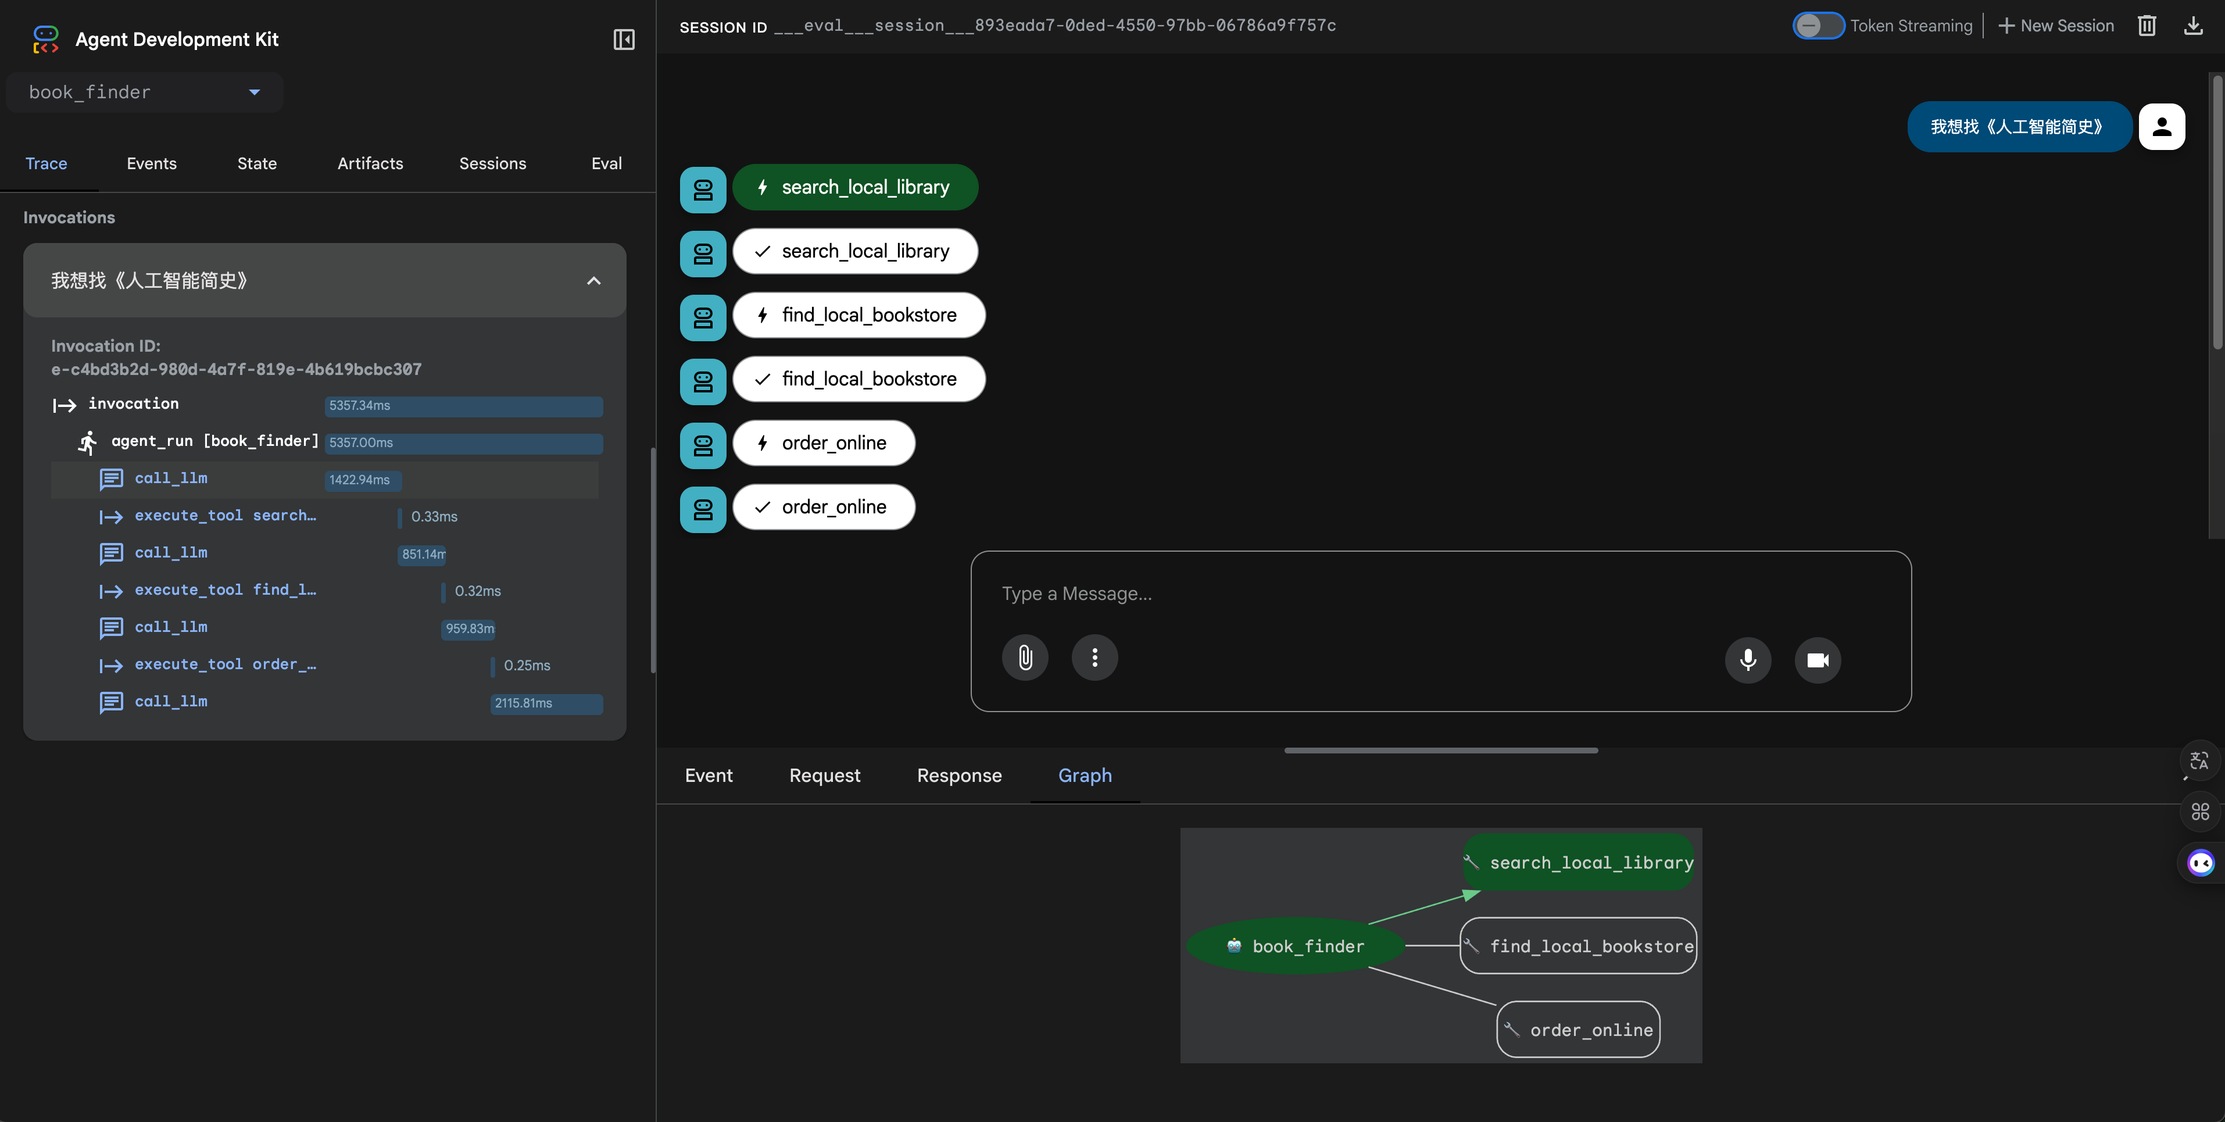Click the user avatar icon

pyautogui.click(x=2162, y=127)
